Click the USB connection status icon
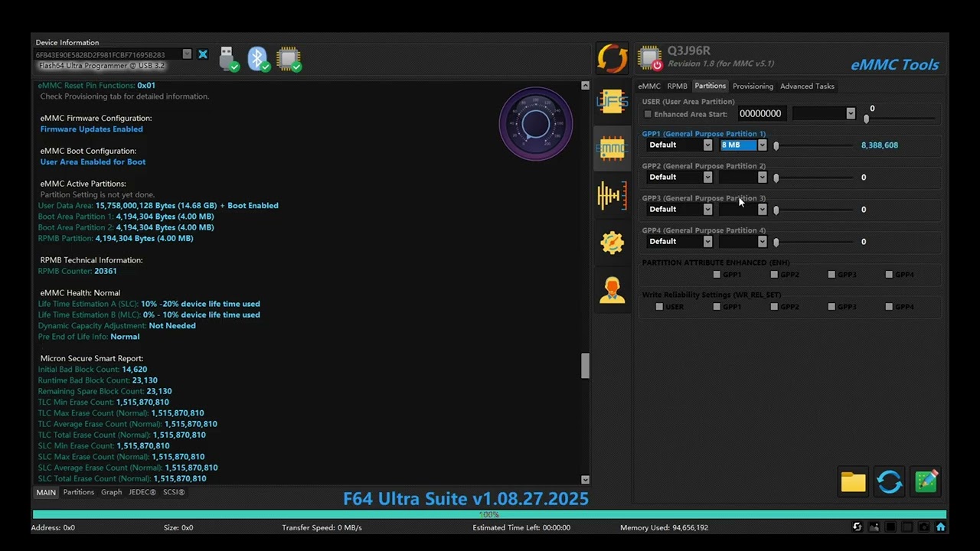The image size is (980, 551). click(229, 59)
